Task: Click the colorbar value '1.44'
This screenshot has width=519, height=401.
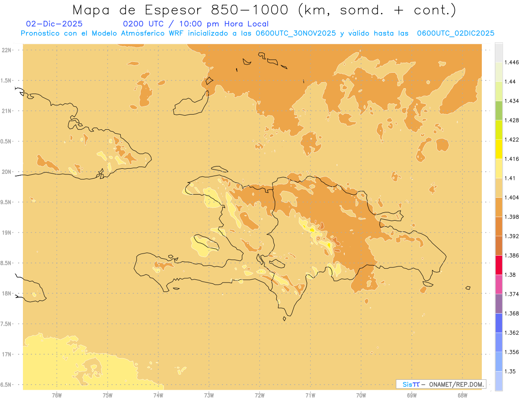Action: (x=510, y=81)
